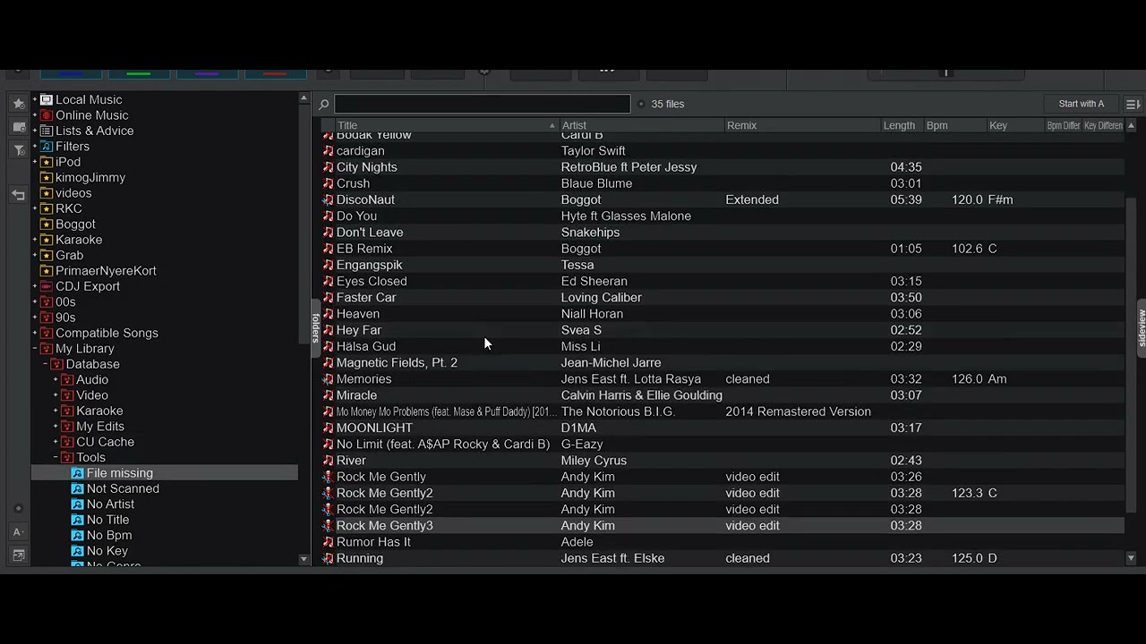Screen dimensions: 1146x644
Task: Click the pop-out window icon at sidebar bottom
Action: tap(19, 555)
